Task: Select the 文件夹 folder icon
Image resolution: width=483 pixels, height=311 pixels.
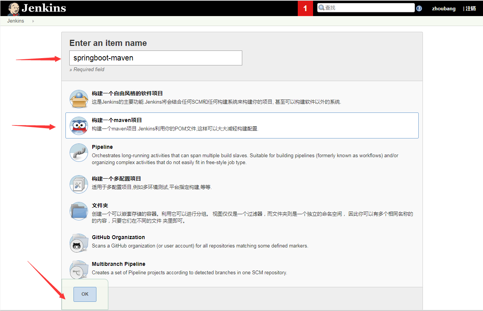Action: click(x=79, y=211)
